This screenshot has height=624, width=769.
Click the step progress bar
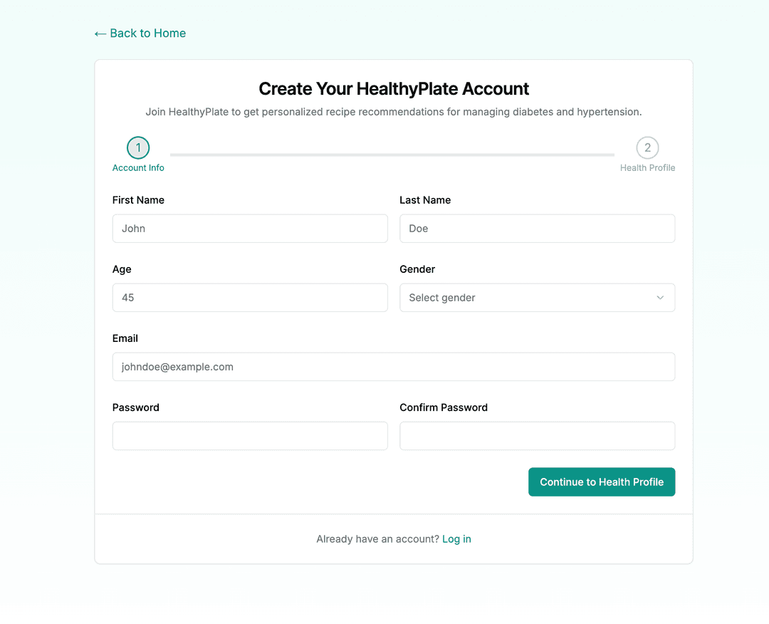[392, 152]
